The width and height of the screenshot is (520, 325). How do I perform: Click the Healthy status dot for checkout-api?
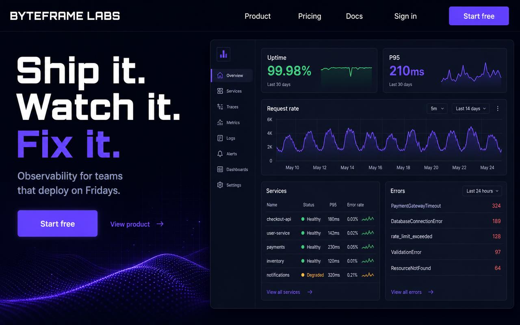303,219
